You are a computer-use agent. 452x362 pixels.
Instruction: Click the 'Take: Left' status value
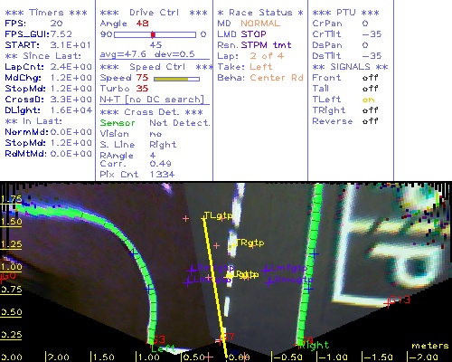point(260,67)
